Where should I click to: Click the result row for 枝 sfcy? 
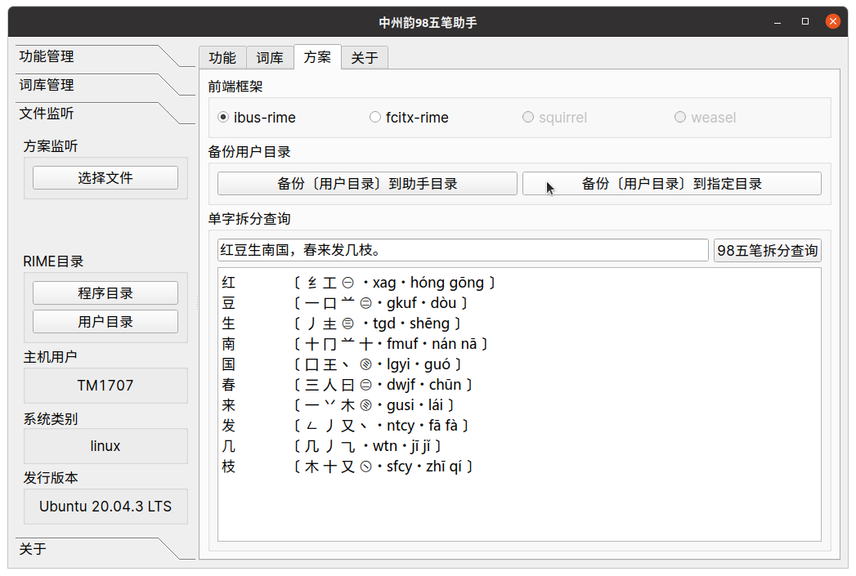[x=347, y=467]
